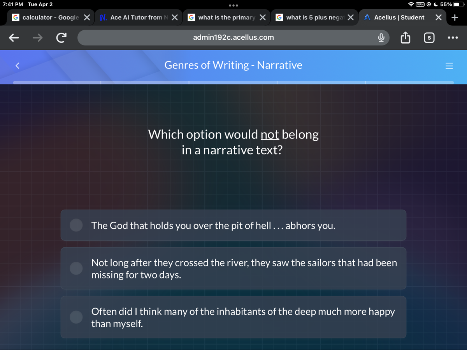Close the Acellus | Student tab
The width and height of the screenshot is (467, 350).
coord(439,17)
